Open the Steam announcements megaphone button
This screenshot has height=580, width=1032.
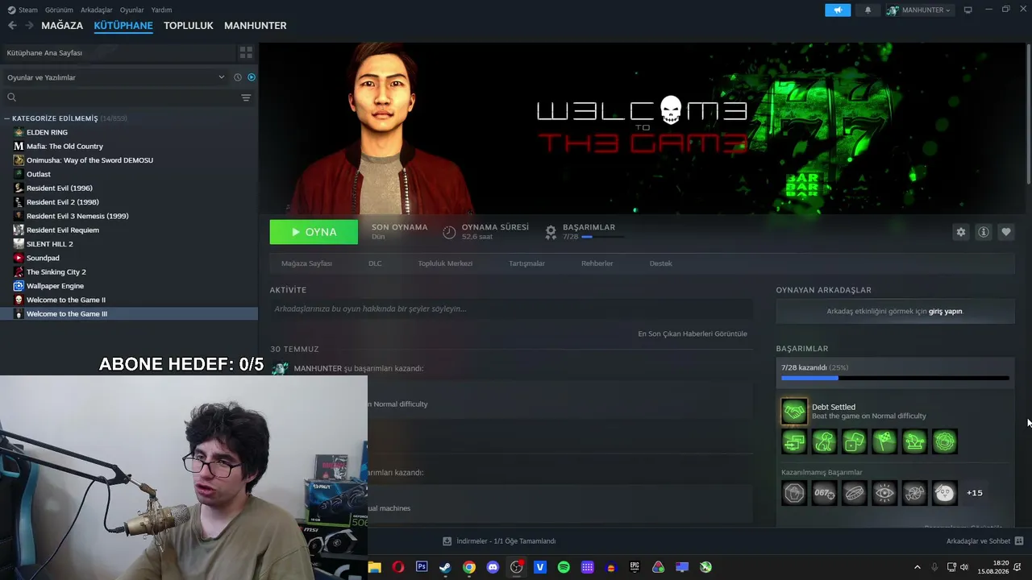coord(838,10)
